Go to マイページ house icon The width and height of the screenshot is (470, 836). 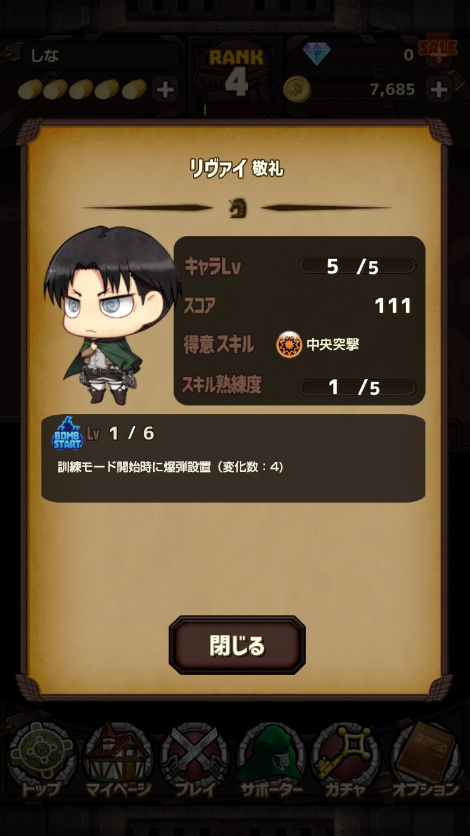coord(118,760)
